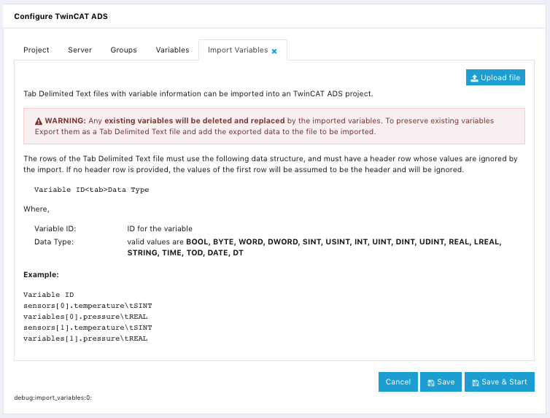This screenshot has height=418, width=550.
Task: Click the Save & Start button
Action: pyautogui.click(x=500, y=382)
